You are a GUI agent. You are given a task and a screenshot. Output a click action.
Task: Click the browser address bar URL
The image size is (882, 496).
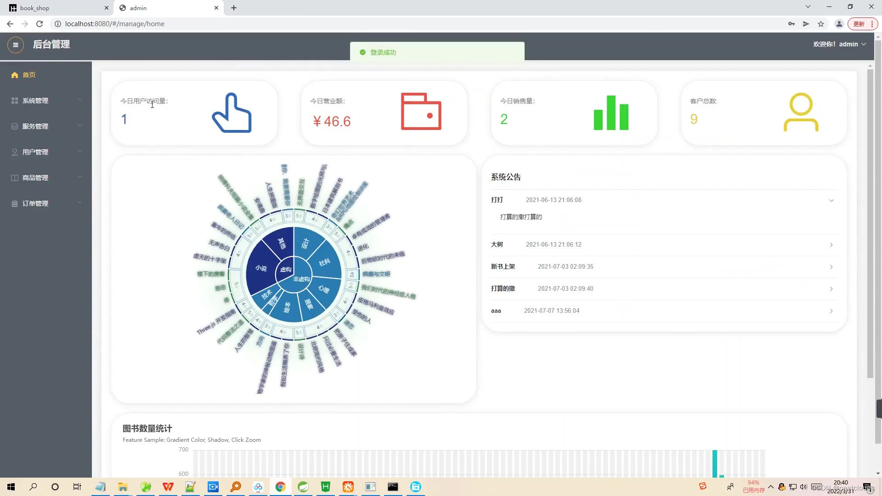114,23
